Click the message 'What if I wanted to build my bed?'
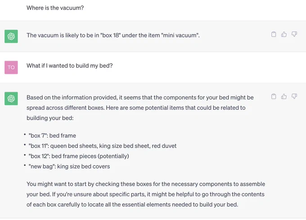This screenshot has height=220, width=306. [x=70, y=66]
